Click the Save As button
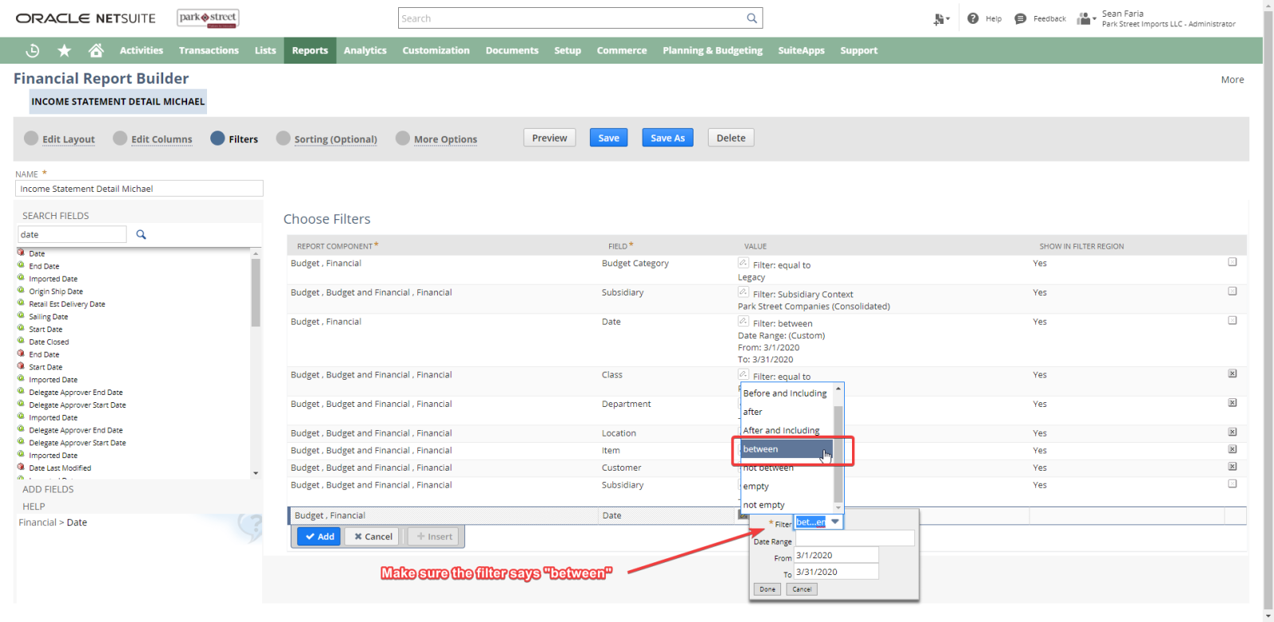This screenshot has width=1274, height=622. pyautogui.click(x=667, y=138)
